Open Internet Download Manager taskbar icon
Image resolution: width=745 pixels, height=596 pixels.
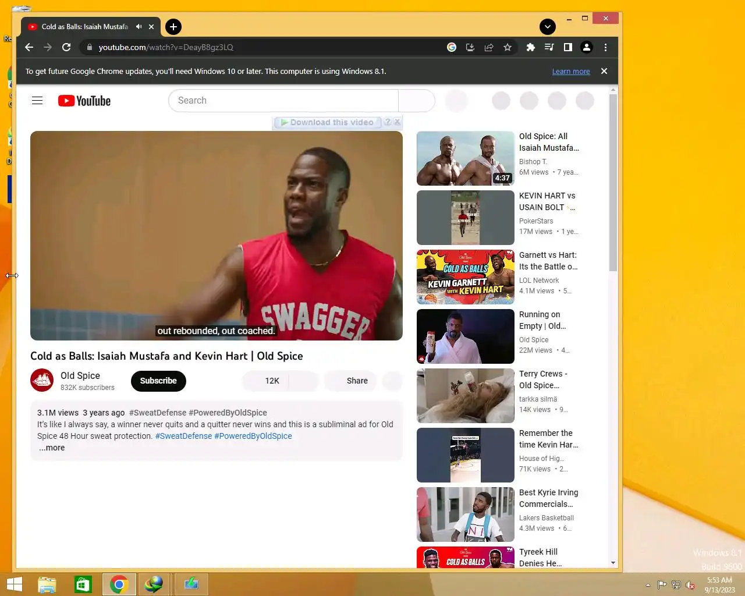154,584
